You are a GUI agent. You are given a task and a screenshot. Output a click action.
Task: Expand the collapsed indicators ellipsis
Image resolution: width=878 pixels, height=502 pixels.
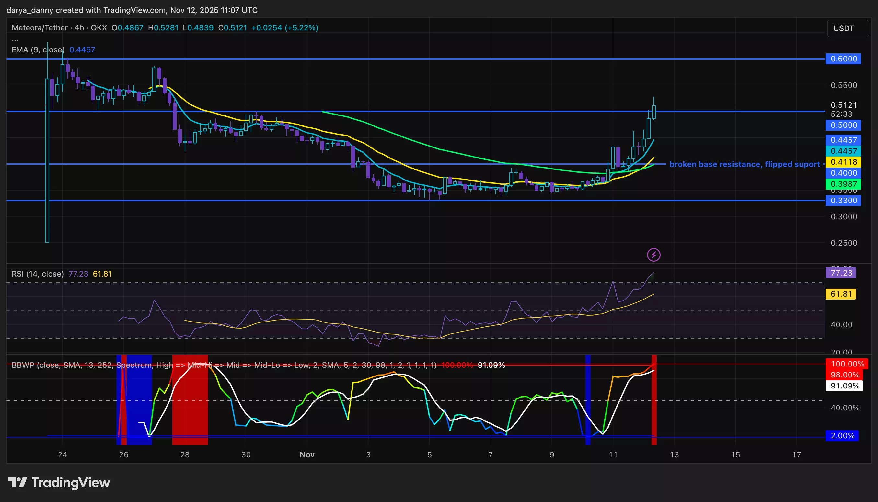15,40
